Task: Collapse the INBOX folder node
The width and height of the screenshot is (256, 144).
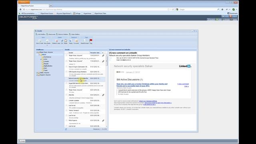Action: pos(39,55)
